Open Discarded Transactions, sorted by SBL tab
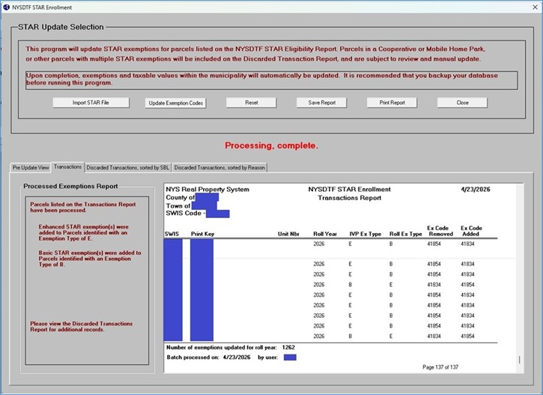The width and height of the screenshot is (543, 395). click(x=128, y=168)
